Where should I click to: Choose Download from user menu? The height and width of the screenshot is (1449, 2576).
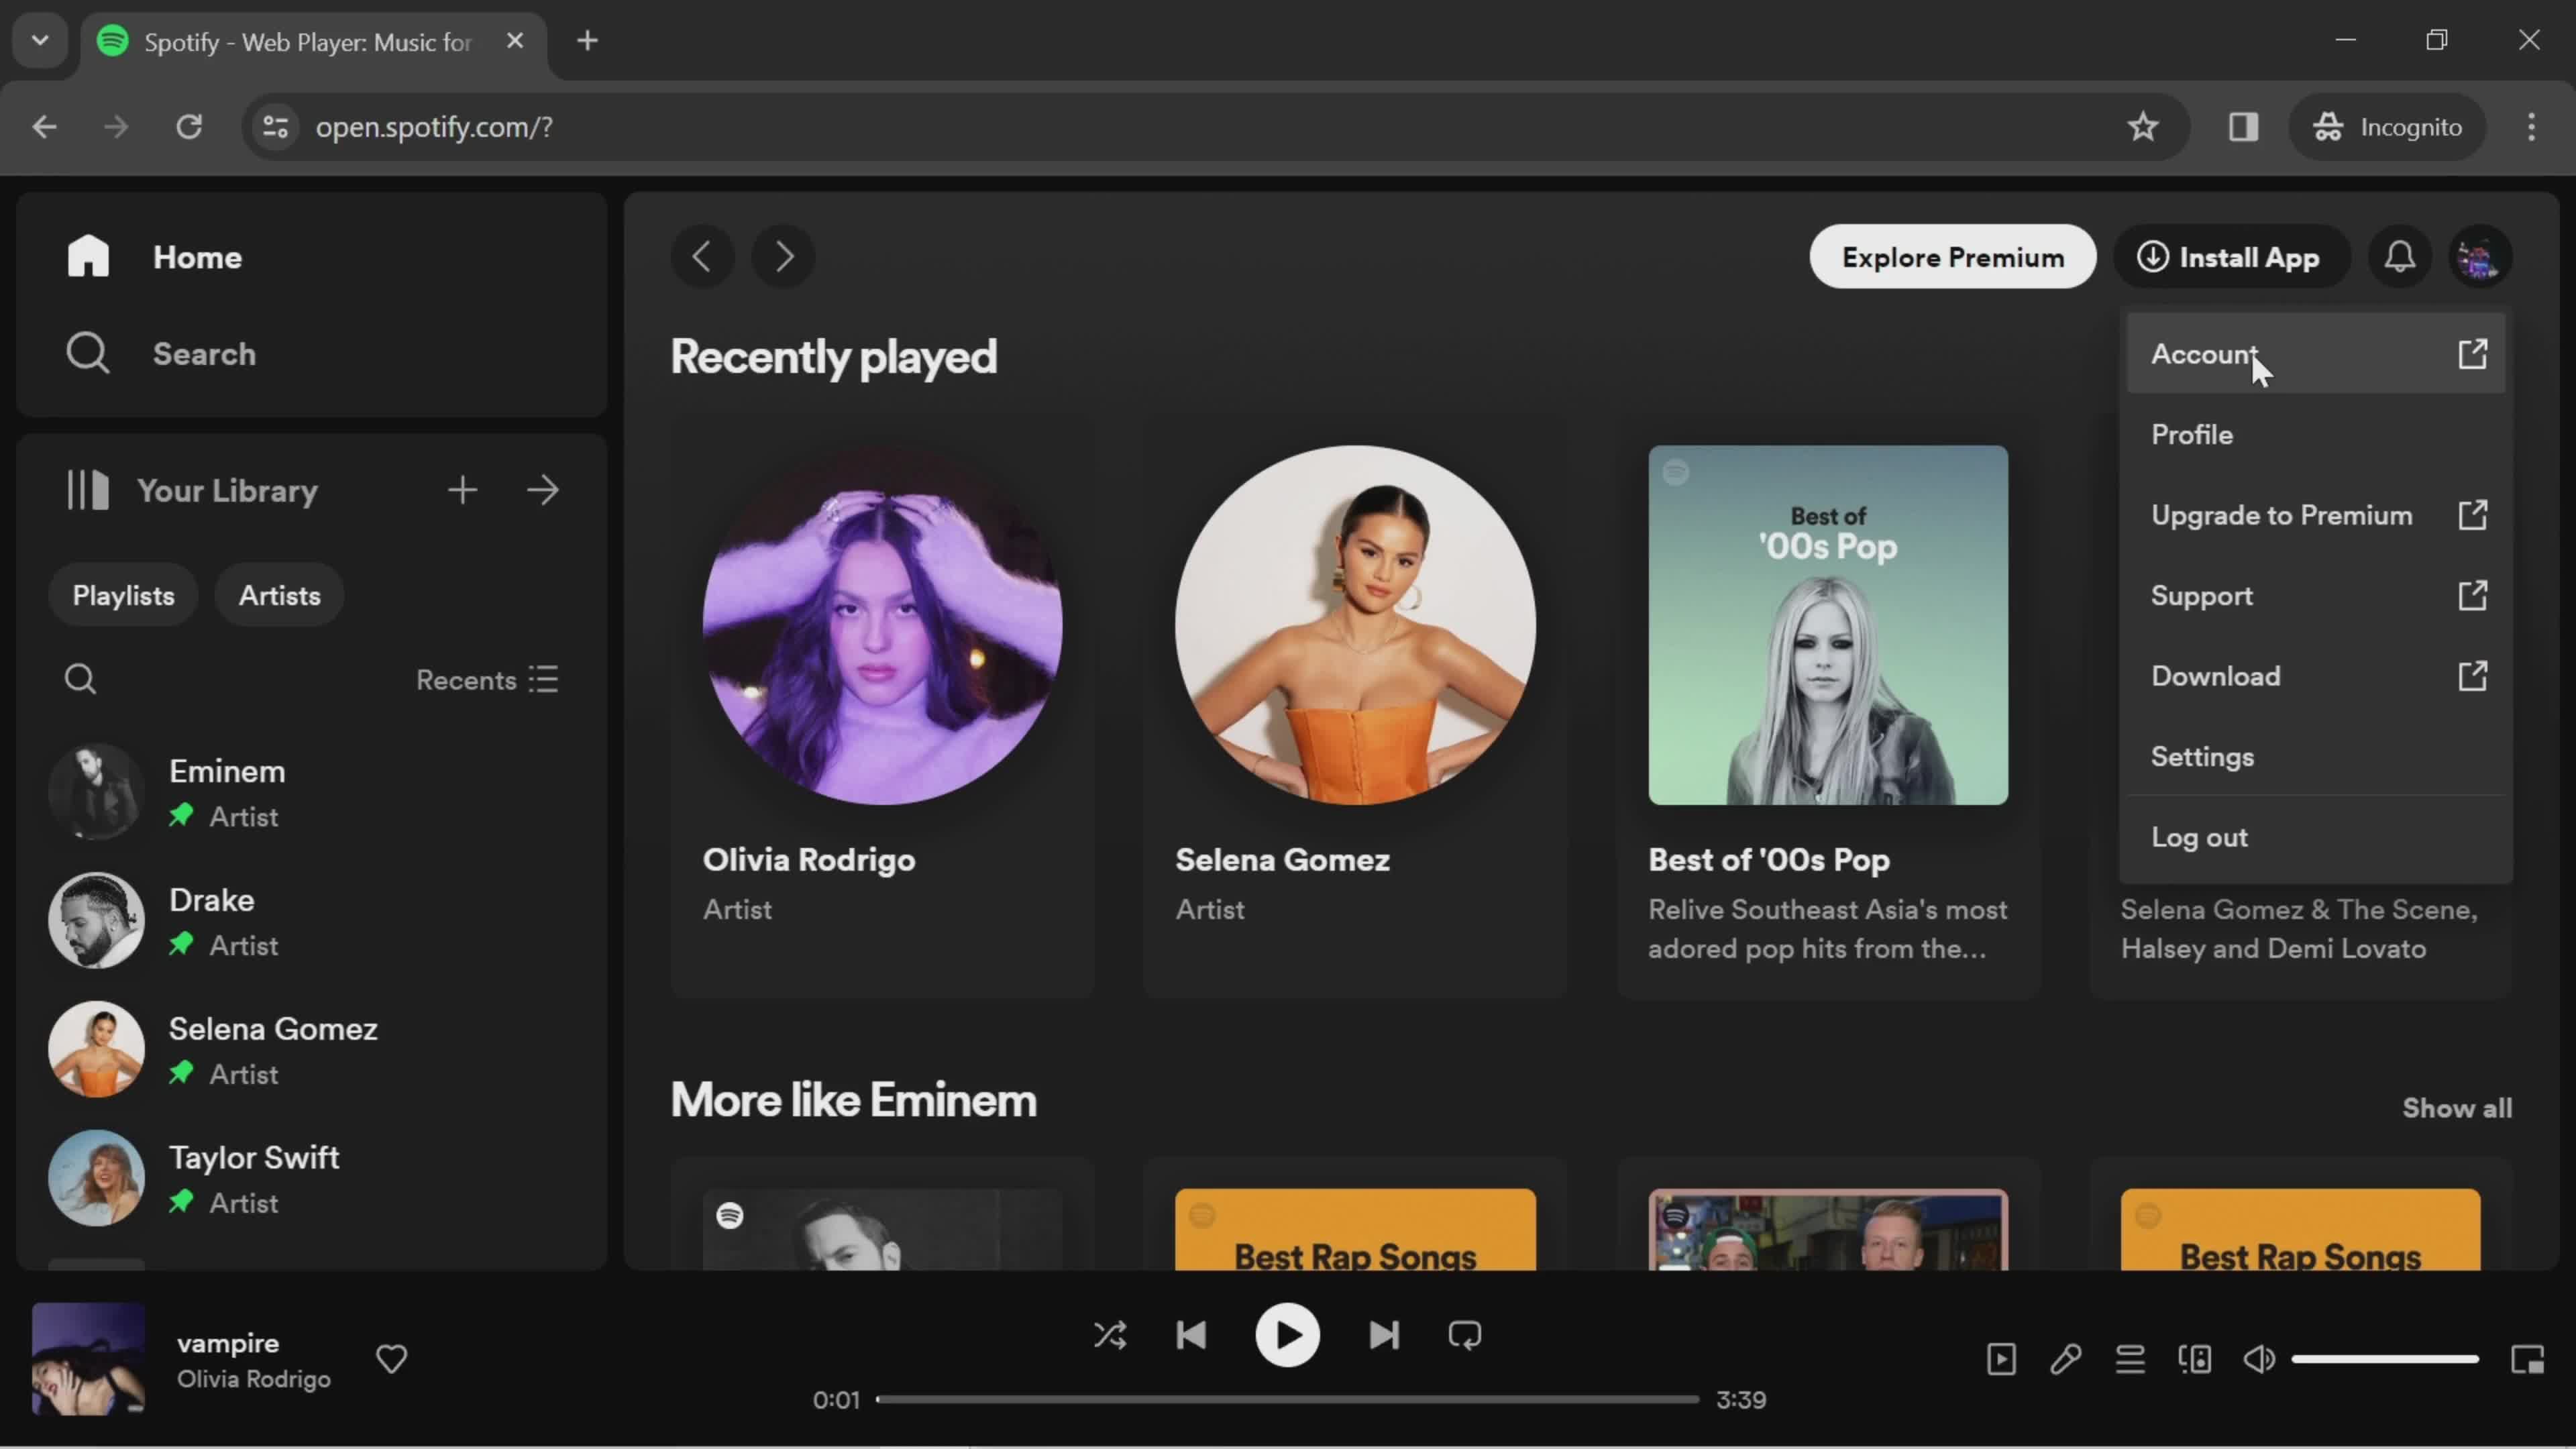(2315, 677)
